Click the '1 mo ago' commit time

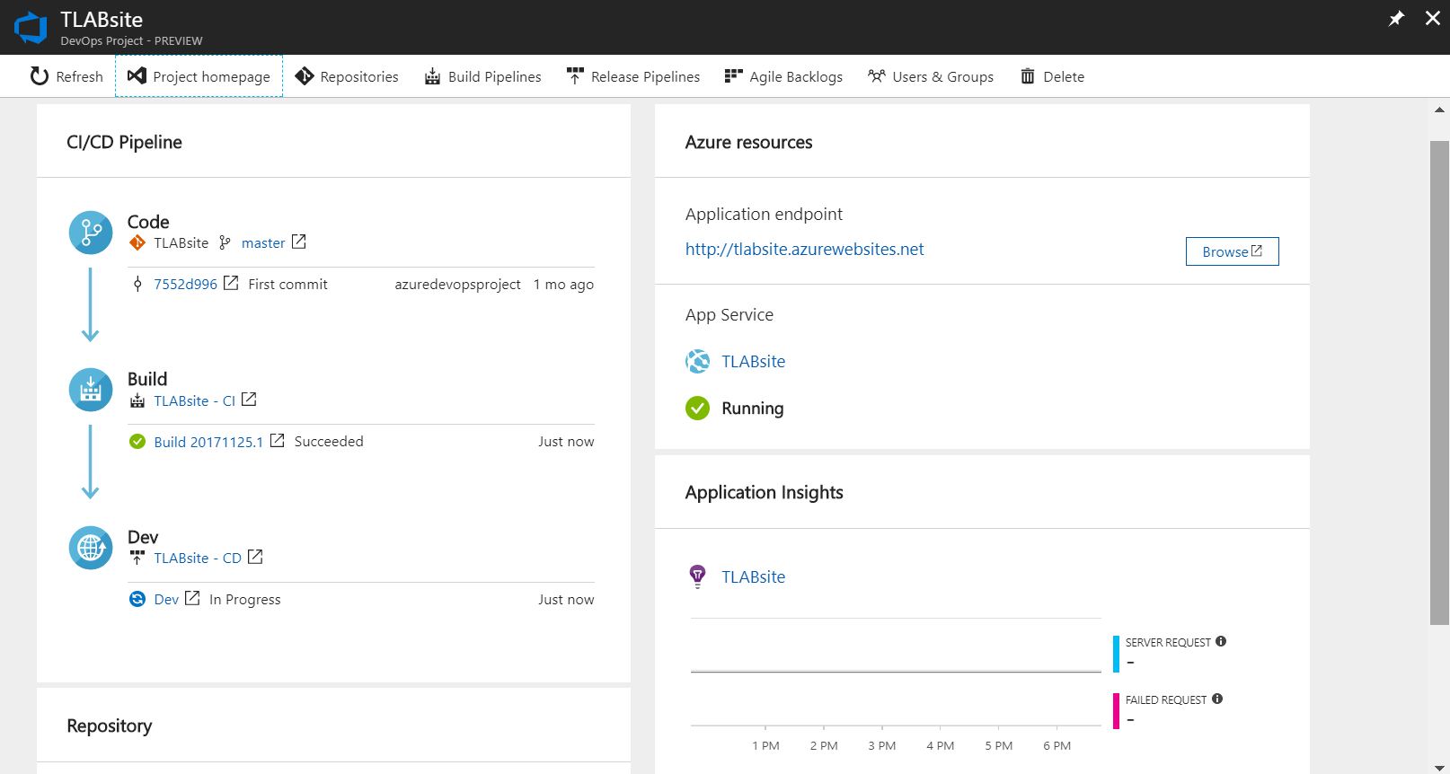click(x=563, y=284)
